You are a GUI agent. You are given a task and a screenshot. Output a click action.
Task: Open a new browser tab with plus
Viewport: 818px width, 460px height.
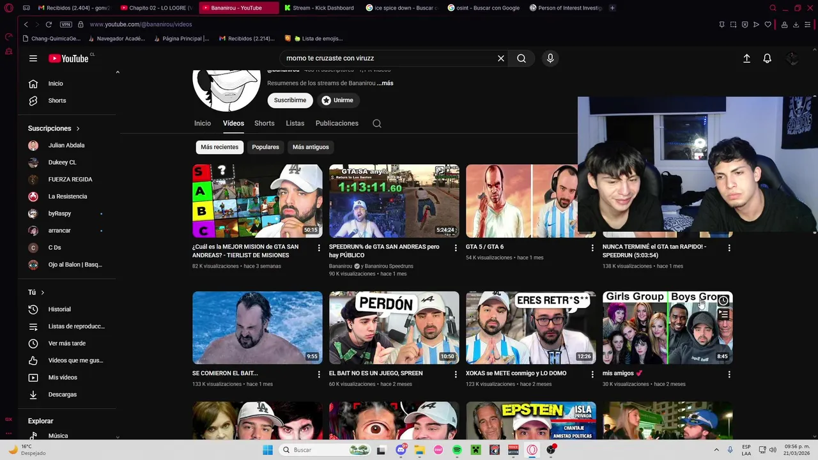click(x=612, y=8)
